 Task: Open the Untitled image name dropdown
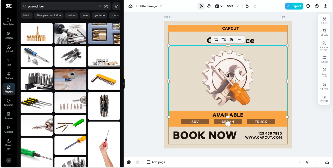(x=149, y=6)
